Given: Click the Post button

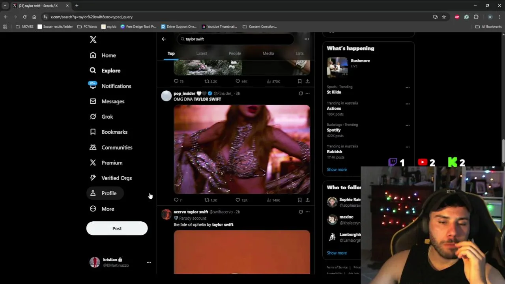Looking at the screenshot, I should click(x=117, y=228).
